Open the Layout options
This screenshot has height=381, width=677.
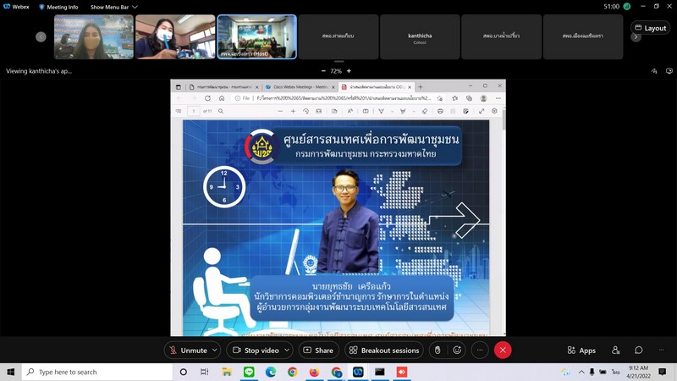[650, 28]
